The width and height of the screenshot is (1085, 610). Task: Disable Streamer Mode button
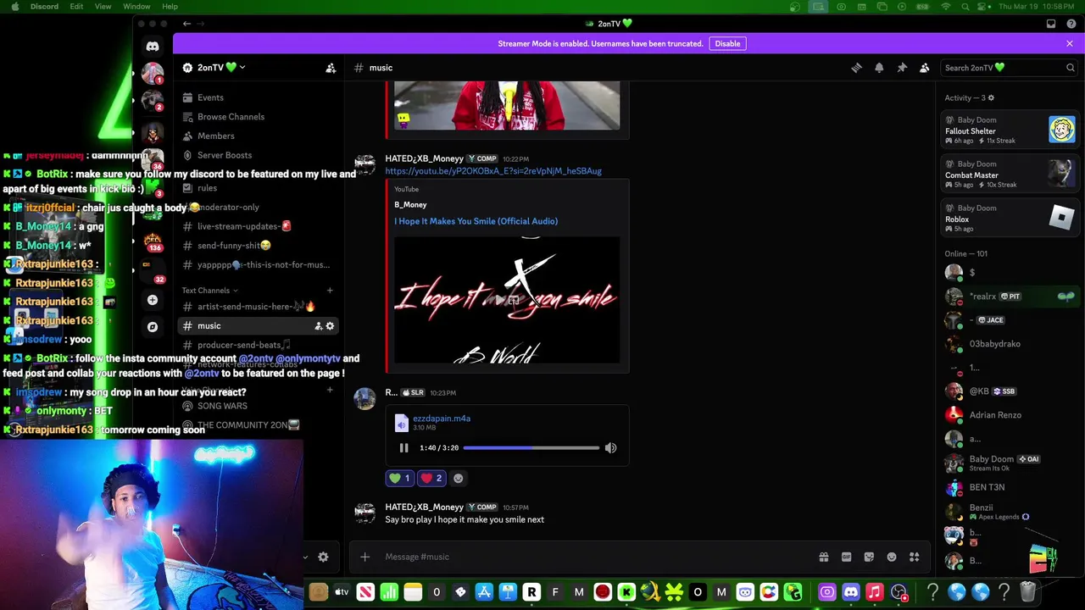(727, 43)
